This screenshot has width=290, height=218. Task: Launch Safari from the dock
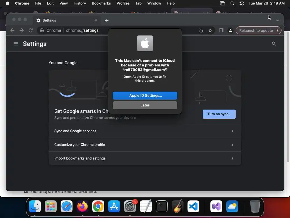coord(67,206)
